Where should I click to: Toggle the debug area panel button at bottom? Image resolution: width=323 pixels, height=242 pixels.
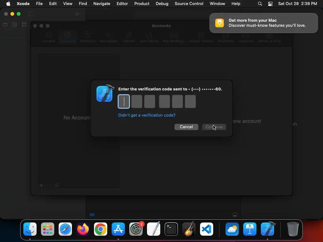pos(235,215)
